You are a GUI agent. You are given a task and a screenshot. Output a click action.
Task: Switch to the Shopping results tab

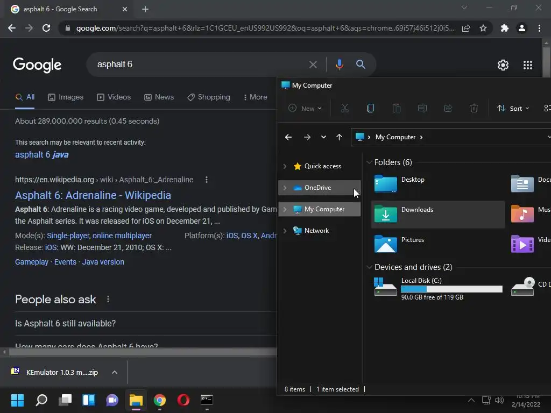pyautogui.click(x=209, y=97)
